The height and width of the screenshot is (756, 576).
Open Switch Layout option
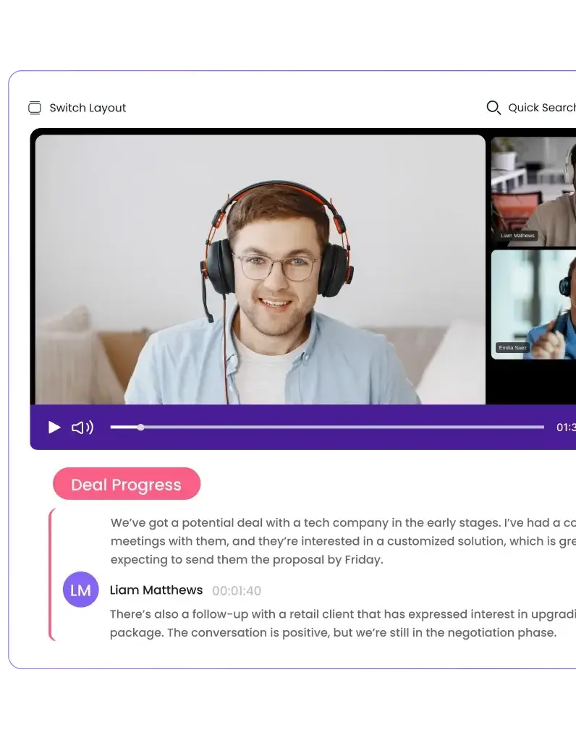tap(77, 108)
